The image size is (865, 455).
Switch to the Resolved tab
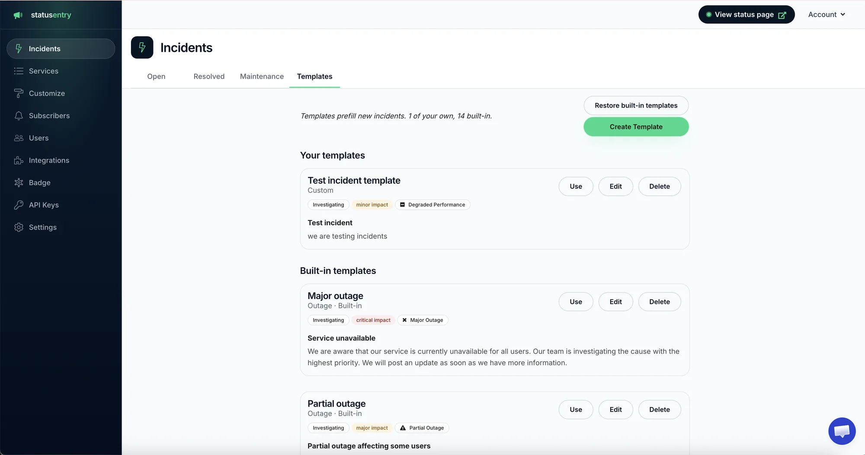pos(209,76)
